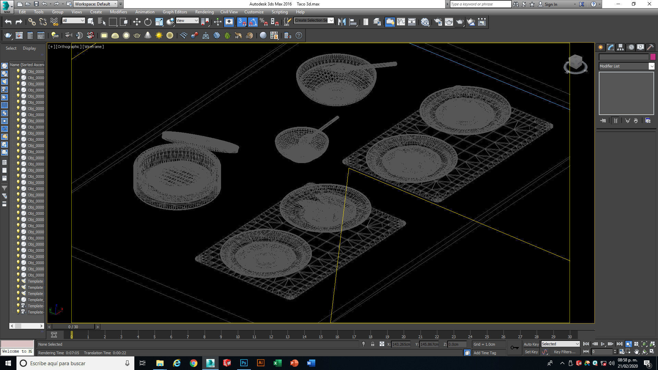Click the video camera icon in second toolbar
The image size is (658, 370).
coord(68,35)
